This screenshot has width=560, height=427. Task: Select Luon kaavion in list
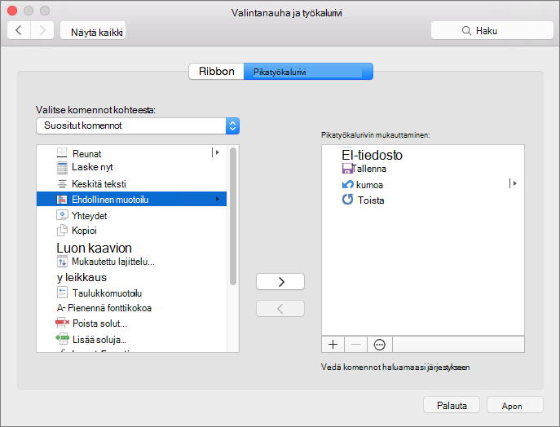coord(131,248)
